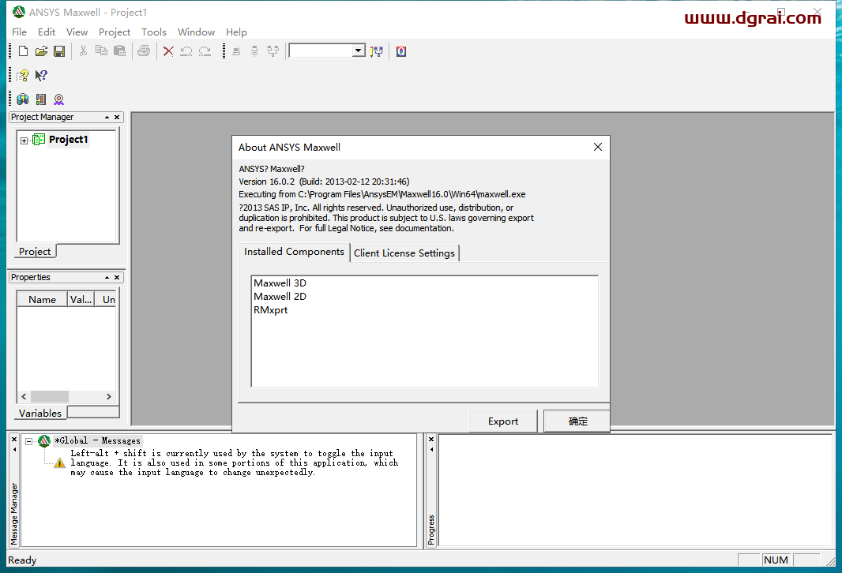
Task: Click the Global Messages ANSYS logo icon
Action: 44,441
